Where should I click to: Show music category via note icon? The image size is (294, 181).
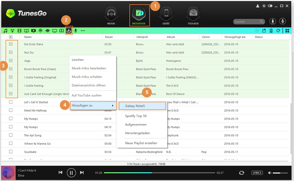(6, 31)
